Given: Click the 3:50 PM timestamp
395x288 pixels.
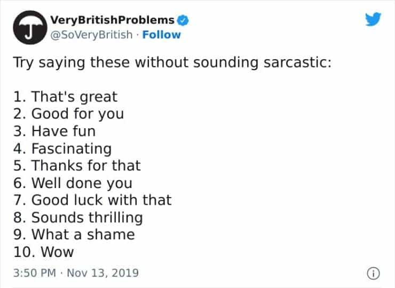Looking at the screenshot, I should click(x=33, y=273).
